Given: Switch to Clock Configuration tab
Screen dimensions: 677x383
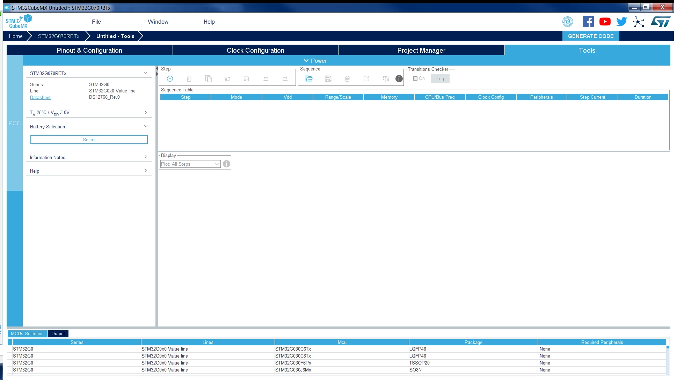Looking at the screenshot, I should [255, 50].
